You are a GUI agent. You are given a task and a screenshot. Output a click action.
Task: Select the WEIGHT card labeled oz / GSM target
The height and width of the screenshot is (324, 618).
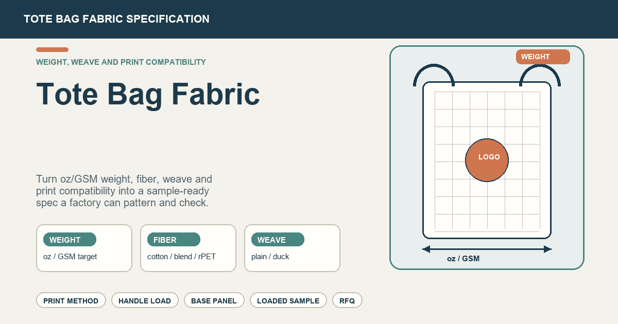click(x=84, y=248)
